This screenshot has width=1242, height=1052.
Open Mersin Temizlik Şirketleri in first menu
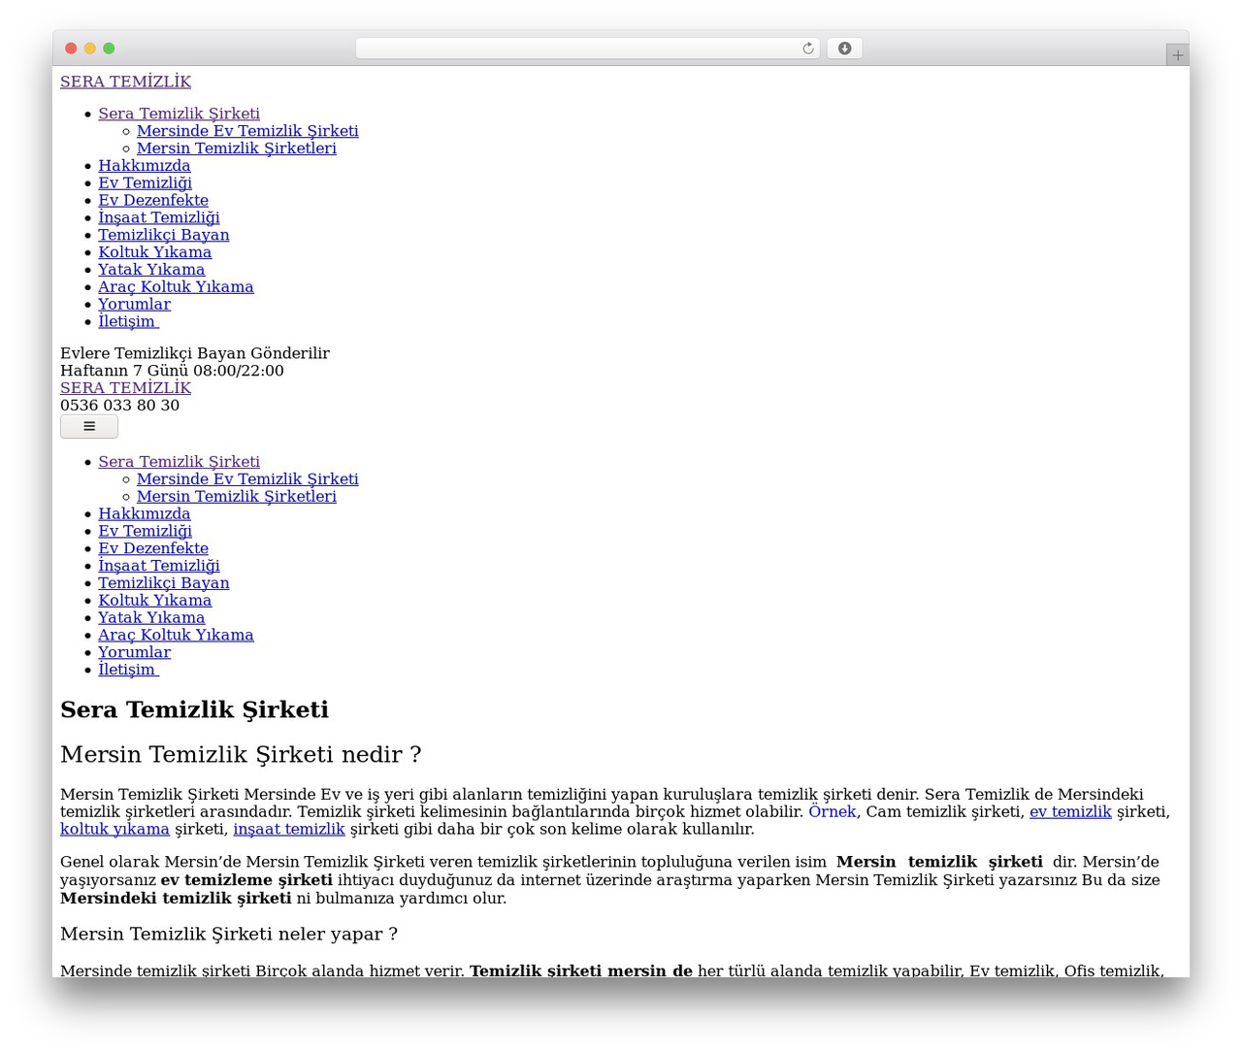[x=237, y=148]
